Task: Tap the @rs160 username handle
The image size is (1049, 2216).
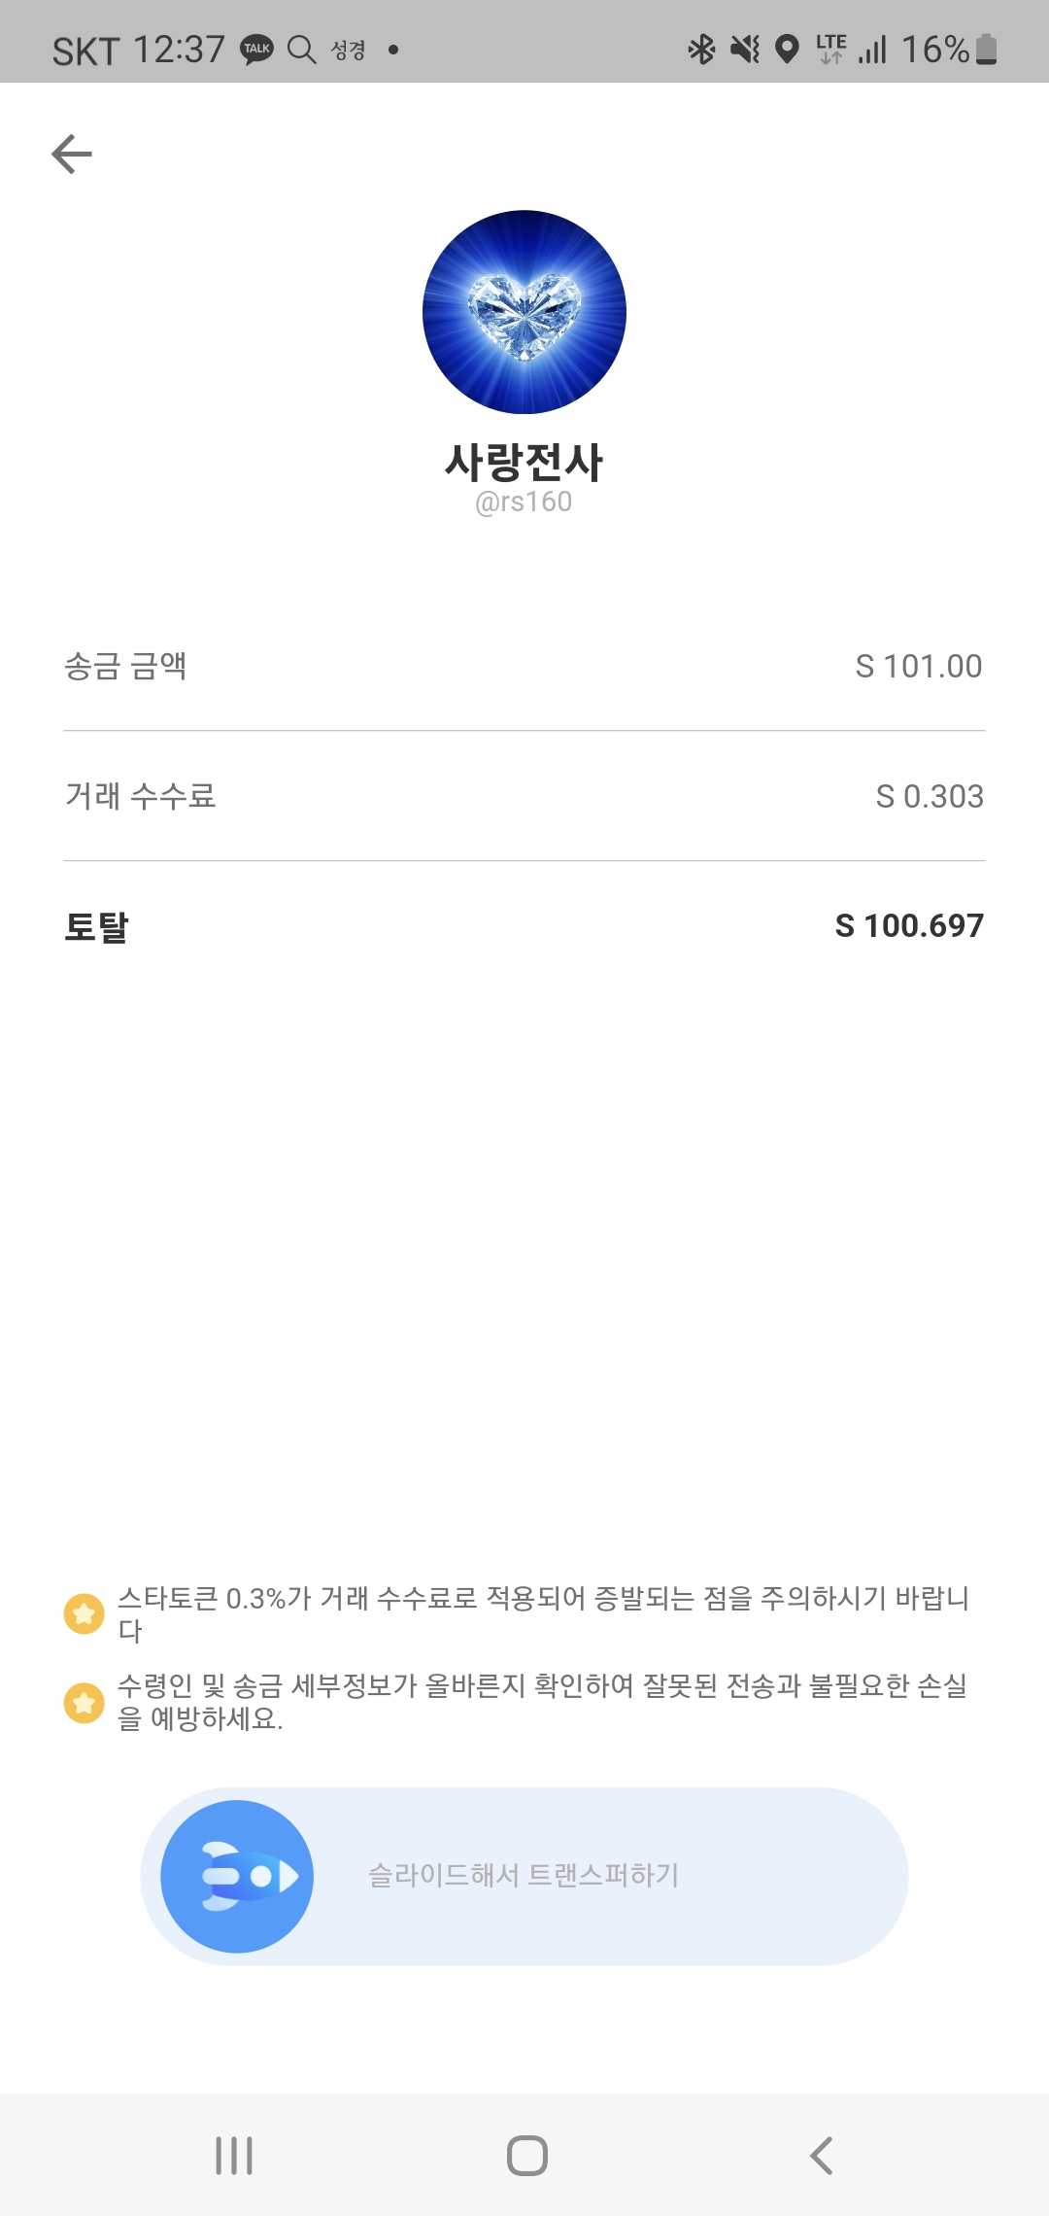Action: coord(524,502)
